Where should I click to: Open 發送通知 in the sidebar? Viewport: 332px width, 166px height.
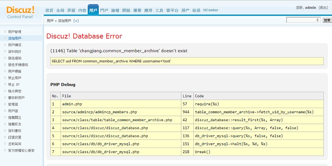pyautogui.click(x=15, y=58)
